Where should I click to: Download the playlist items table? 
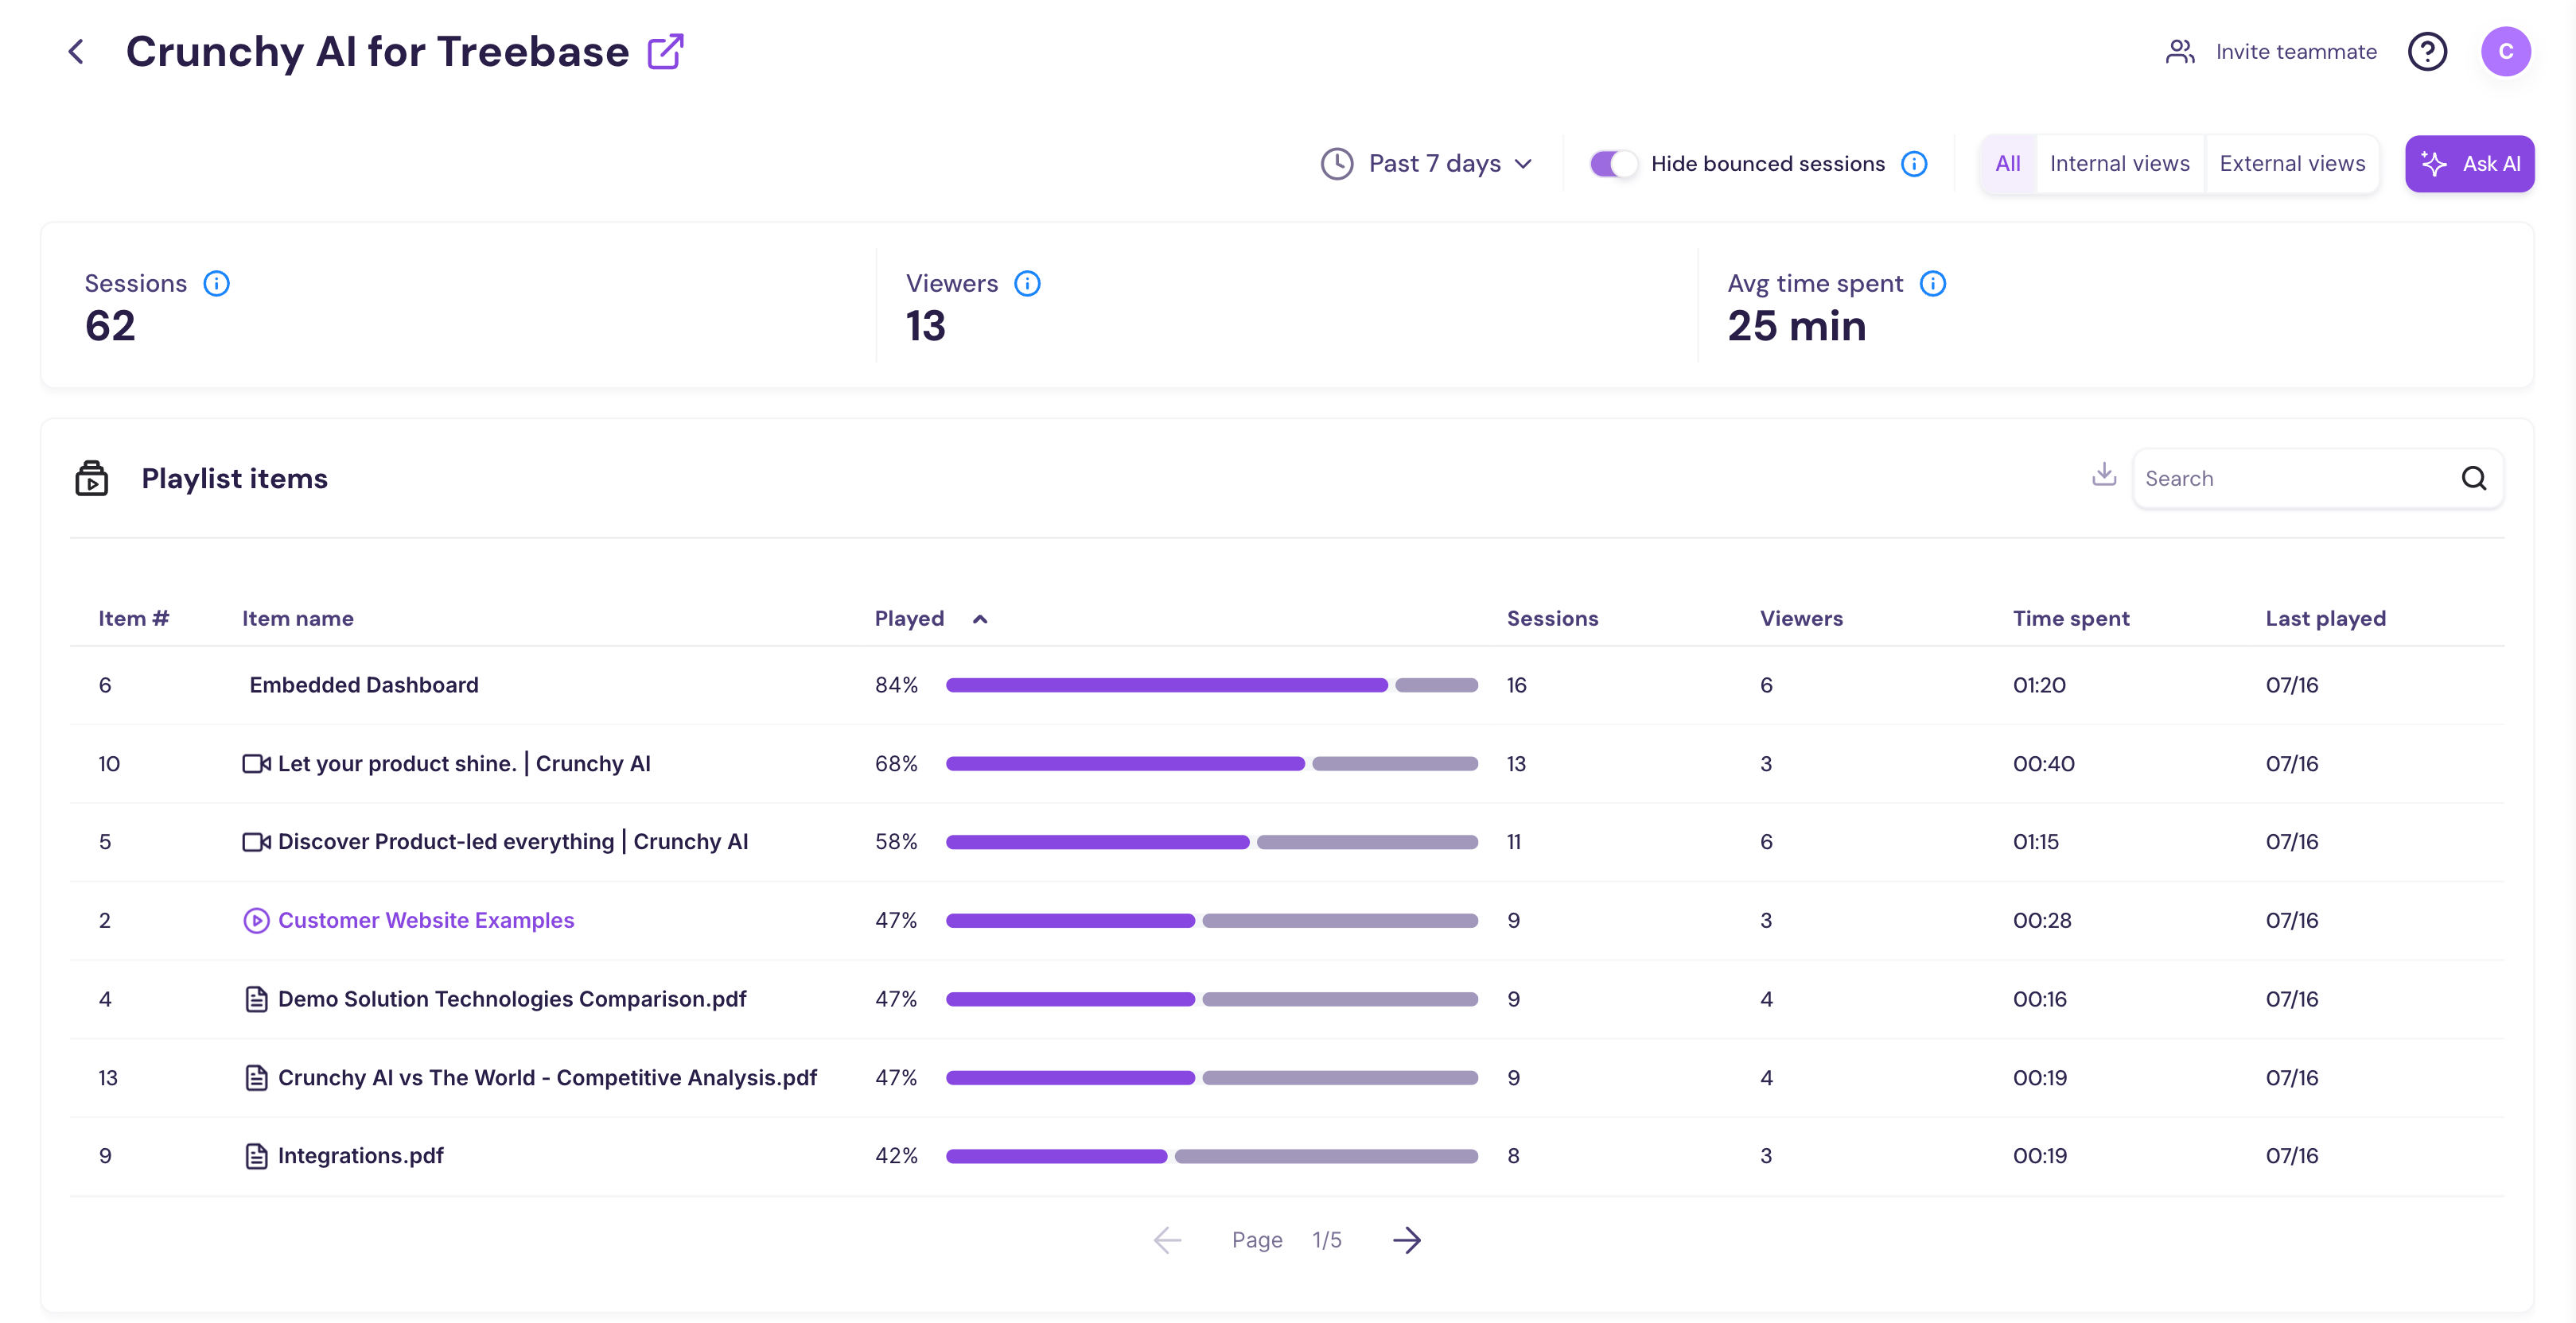[x=2104, y=475]
